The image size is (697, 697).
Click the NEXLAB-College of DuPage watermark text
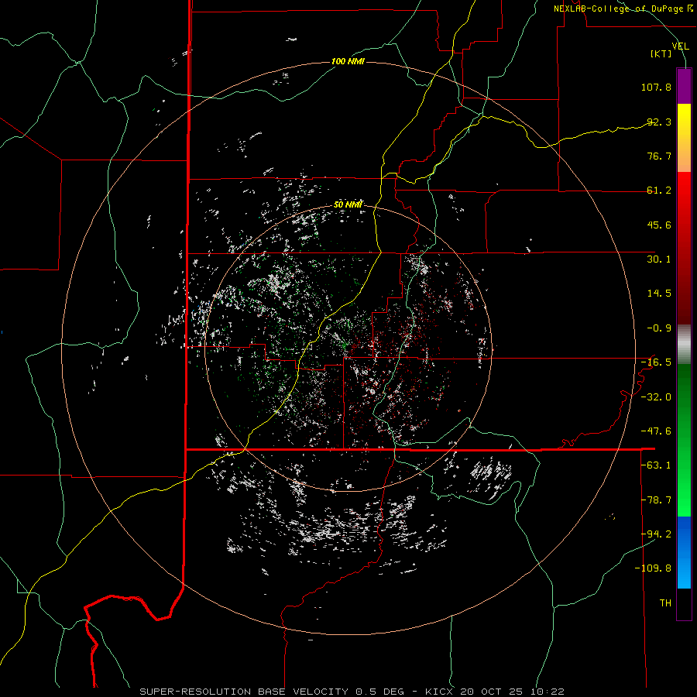(x=618, y=9)
